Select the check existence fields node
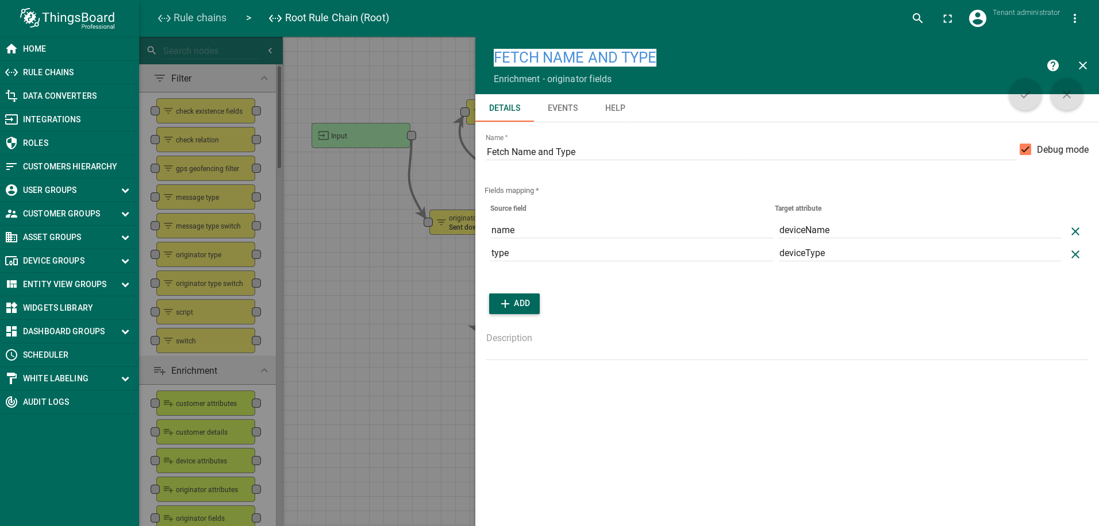 tap(206, 111)
